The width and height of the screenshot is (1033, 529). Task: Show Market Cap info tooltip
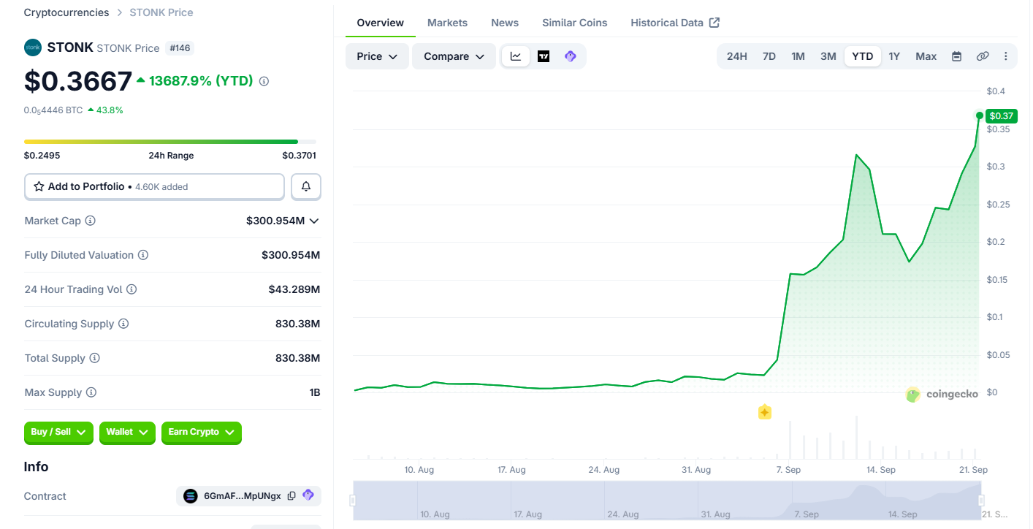pyautogui.click(x=91, y=221)
